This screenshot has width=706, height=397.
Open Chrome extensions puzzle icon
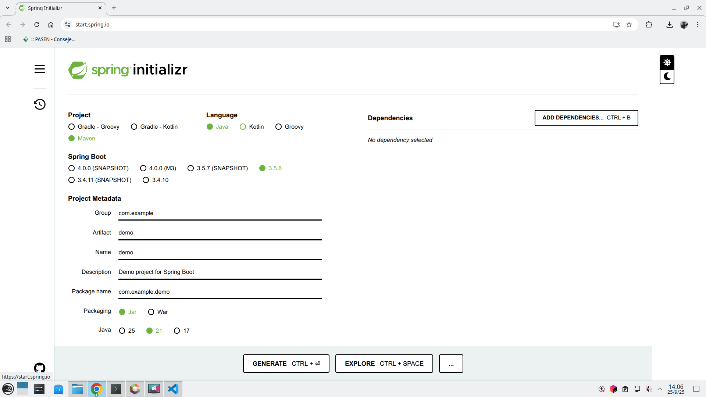click(x=649, y=24)
